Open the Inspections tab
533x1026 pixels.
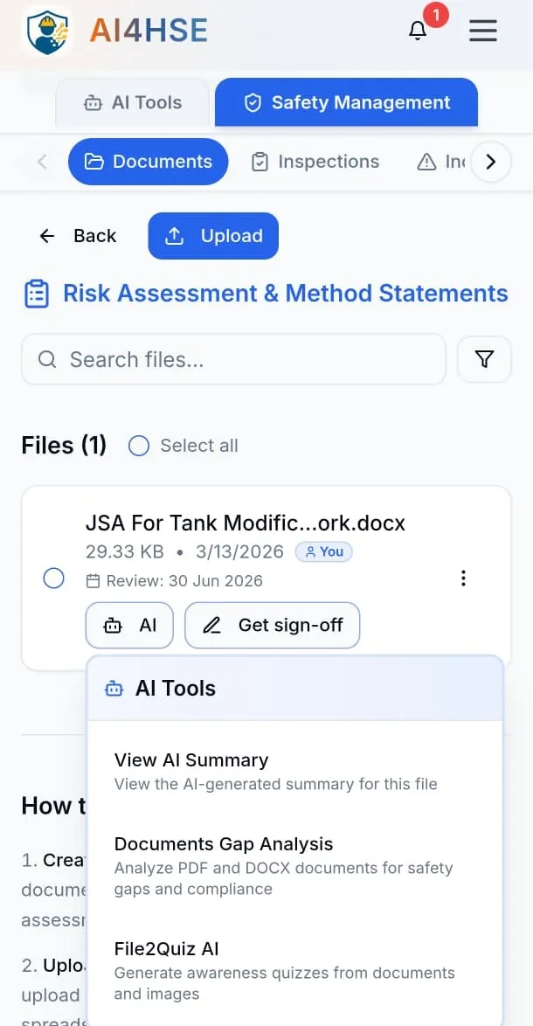(x=315, y=162)
